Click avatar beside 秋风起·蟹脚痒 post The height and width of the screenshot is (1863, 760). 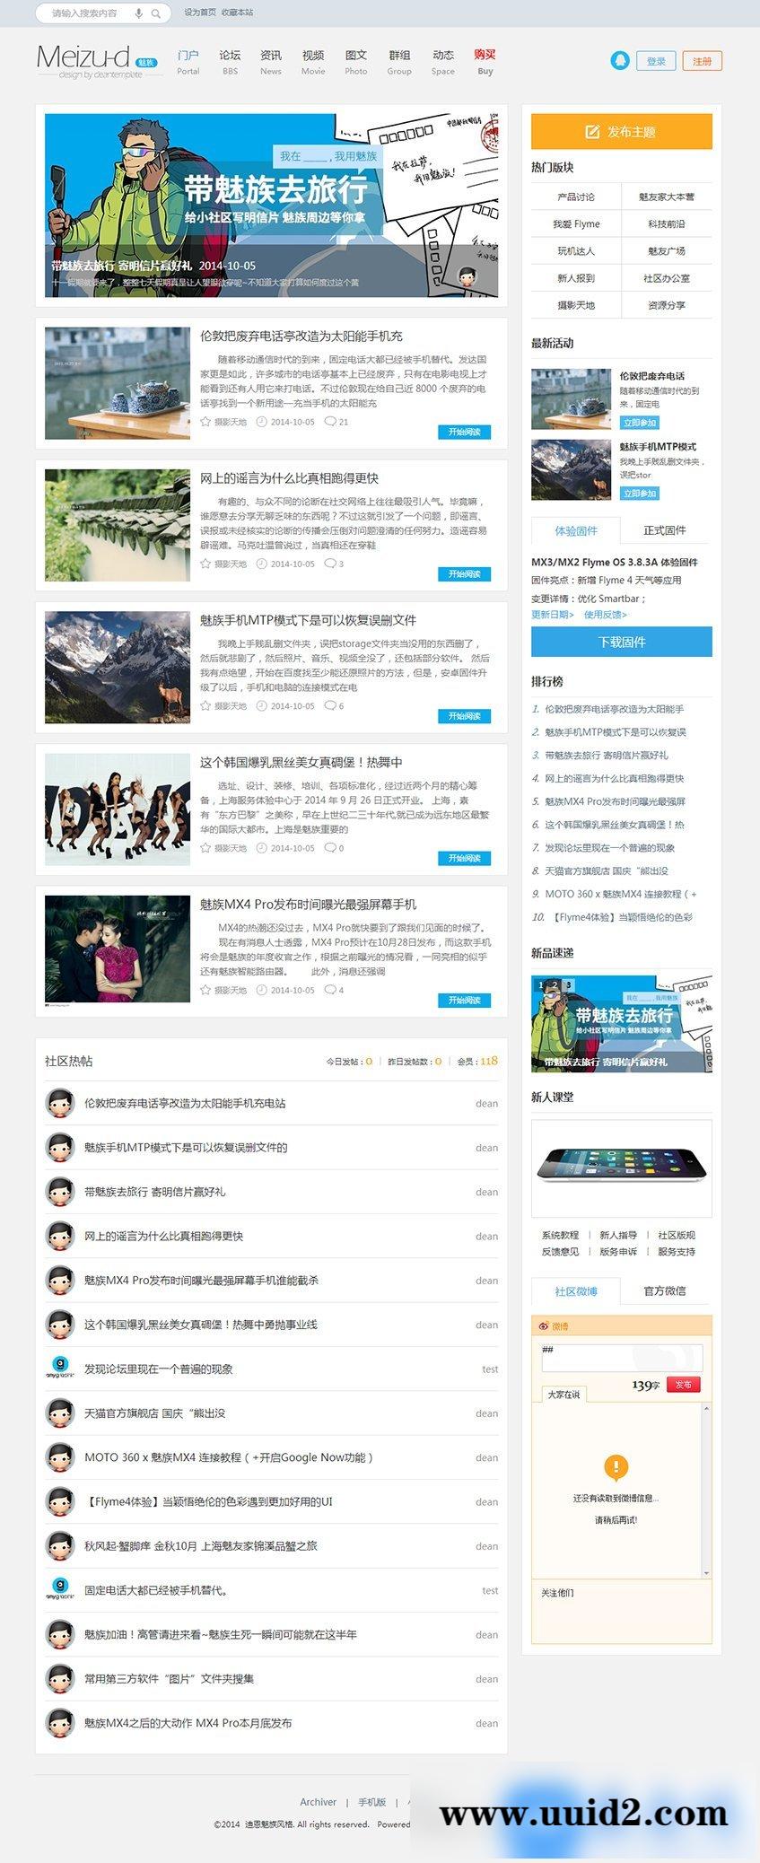[x=59, y=1545]
